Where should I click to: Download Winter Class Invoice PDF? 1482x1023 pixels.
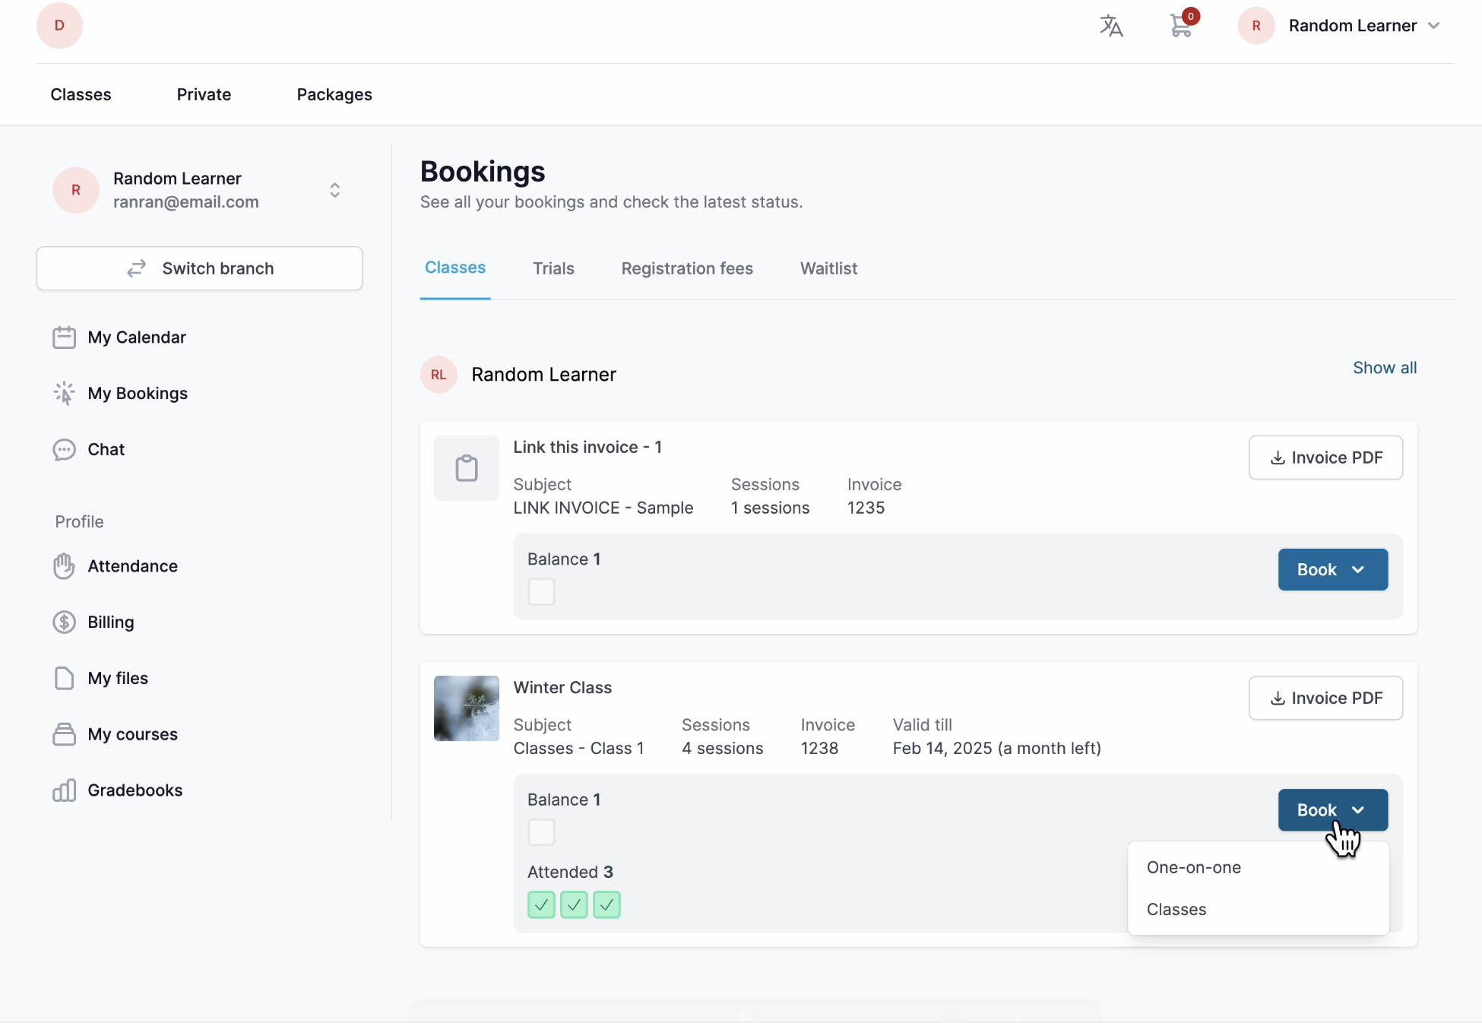1325,698
